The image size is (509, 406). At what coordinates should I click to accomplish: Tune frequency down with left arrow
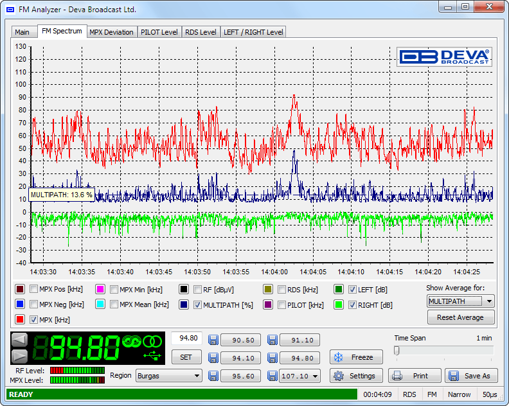coord(19,340)
